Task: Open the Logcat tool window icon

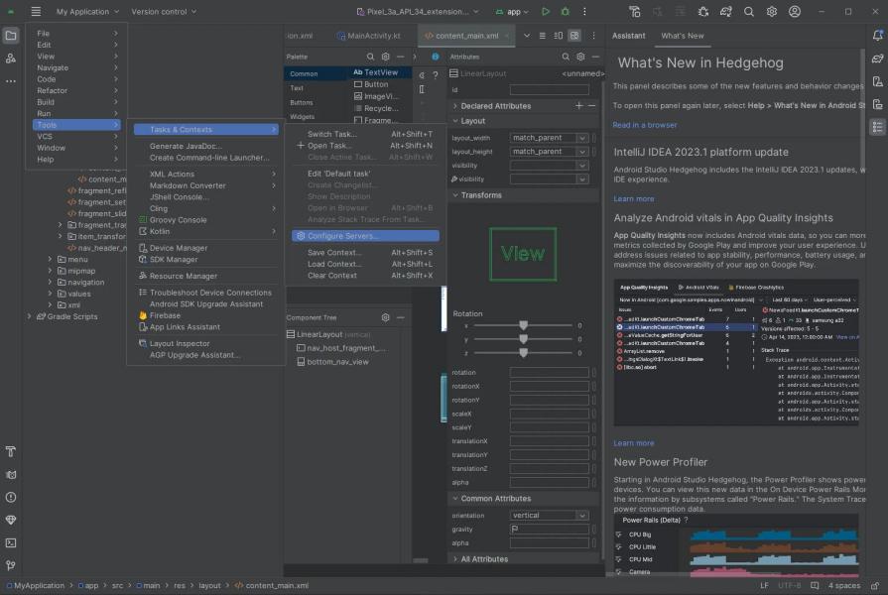Action: [x=11, y=475]
